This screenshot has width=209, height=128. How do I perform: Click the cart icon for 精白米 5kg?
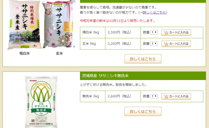[166, 32]
